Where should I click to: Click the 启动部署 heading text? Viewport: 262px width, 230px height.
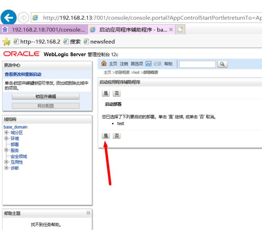pos(113,104)
